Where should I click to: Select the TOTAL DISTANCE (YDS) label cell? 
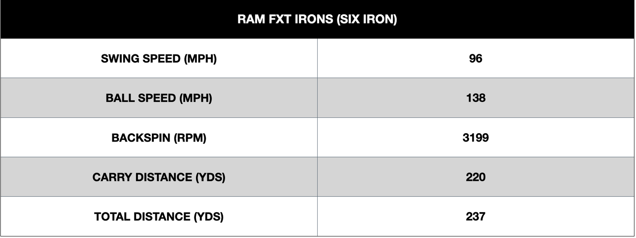[159, 217]
